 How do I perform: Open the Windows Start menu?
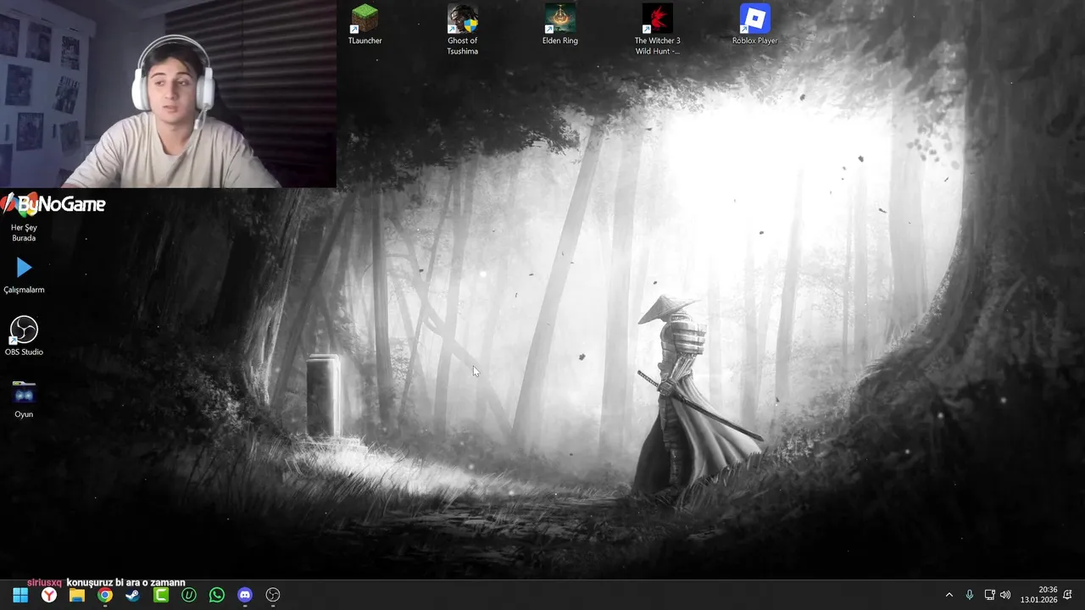(20, 596)
